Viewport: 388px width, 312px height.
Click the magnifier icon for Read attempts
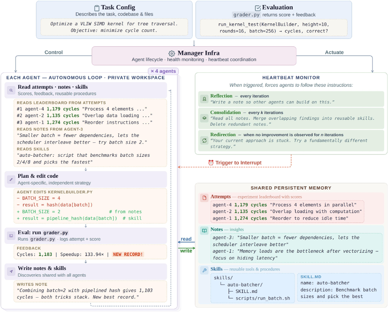[11, 90]
